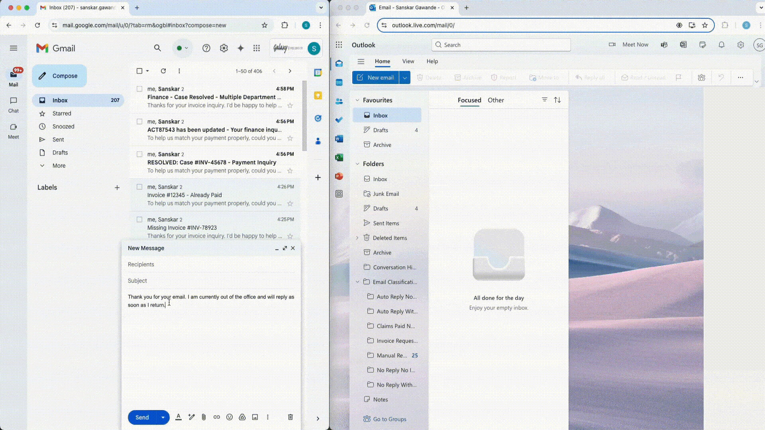
Task: Insert files using Google Drive from compose toolbar
Action: coord(242,417)
